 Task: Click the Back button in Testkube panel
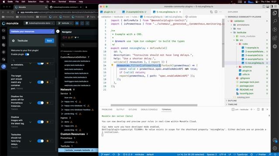coord(49,41)
